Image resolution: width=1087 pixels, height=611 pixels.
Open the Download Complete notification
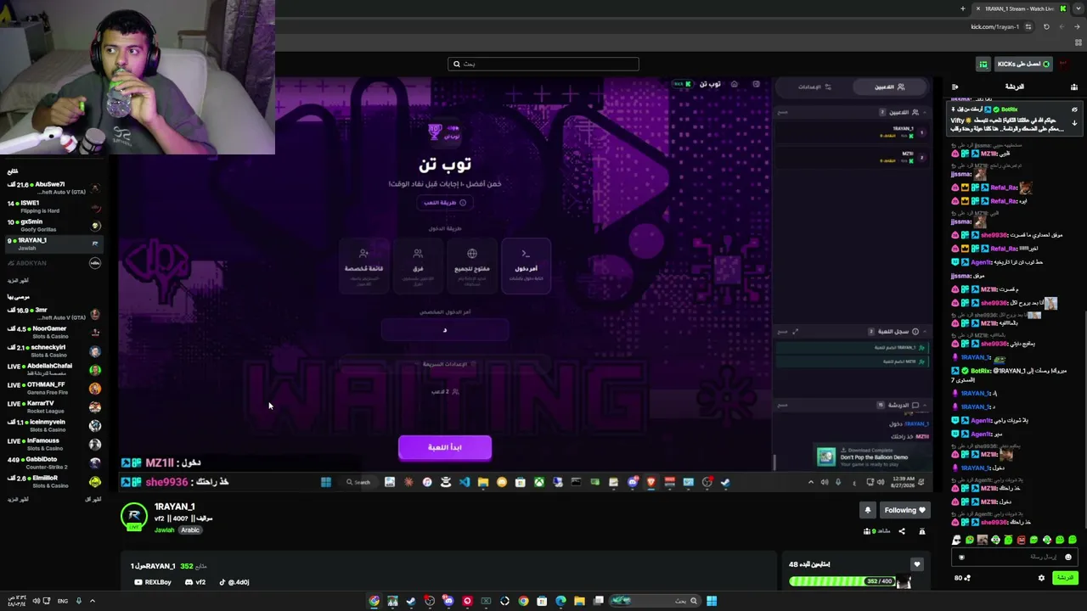click(871, 457)
